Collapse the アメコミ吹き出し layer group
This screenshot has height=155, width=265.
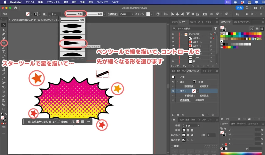[182, 34]
